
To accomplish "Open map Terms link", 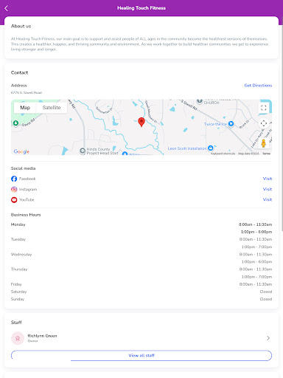I will [x=267, y=154].
